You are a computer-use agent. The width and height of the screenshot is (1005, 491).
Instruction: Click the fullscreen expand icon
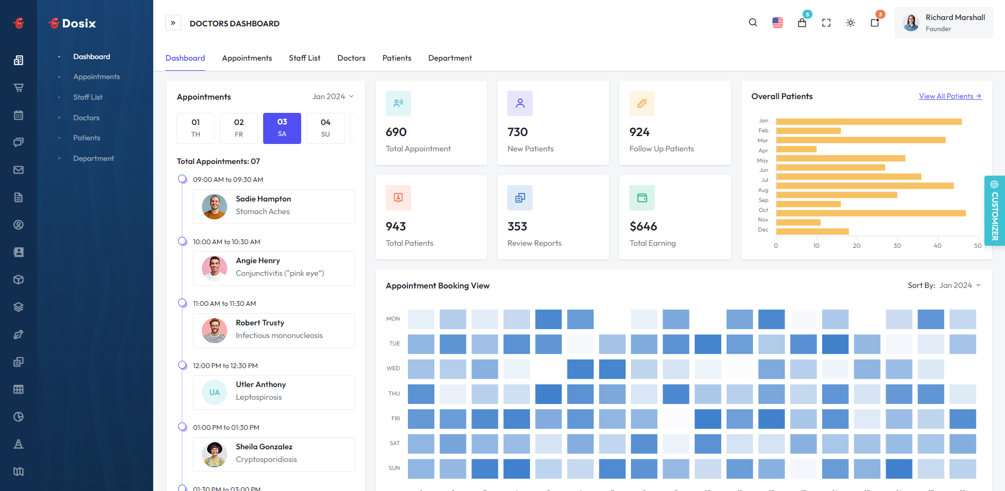826,23
